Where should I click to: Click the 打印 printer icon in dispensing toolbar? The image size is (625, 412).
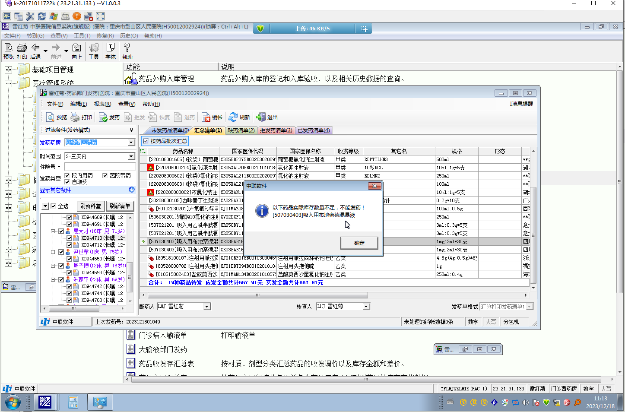76,117
